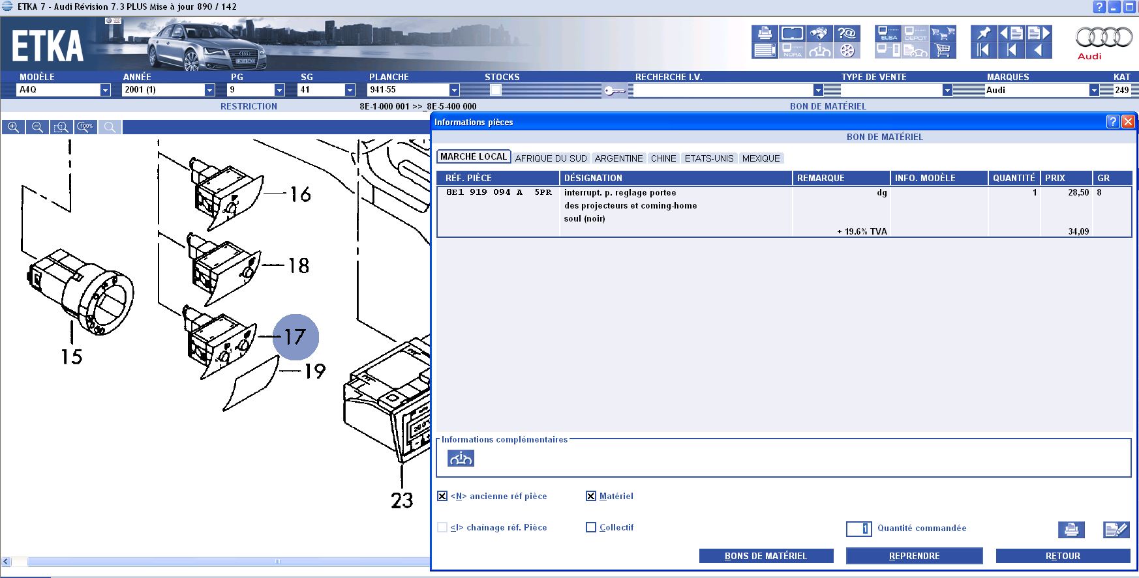The height and width of the screenshot is (578, 1139).
Task: Select the ETATS-UNIS market tab
Action: (708, 158)
